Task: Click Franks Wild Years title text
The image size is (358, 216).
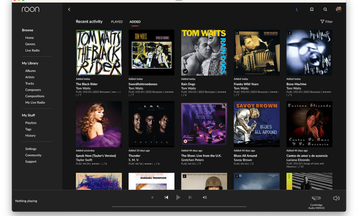Action: coord(246,84)
